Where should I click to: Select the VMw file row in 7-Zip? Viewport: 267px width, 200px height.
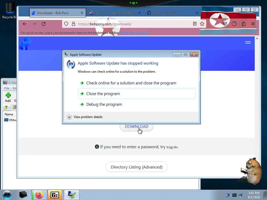point(10,120)
